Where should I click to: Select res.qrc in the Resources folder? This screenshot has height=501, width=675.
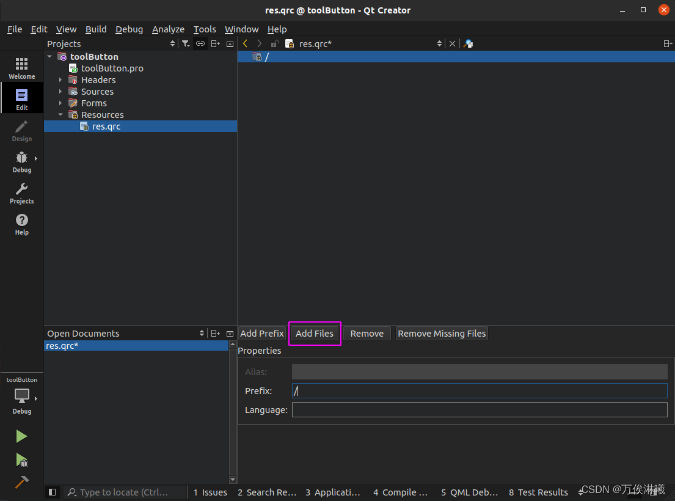pos(106,126)
